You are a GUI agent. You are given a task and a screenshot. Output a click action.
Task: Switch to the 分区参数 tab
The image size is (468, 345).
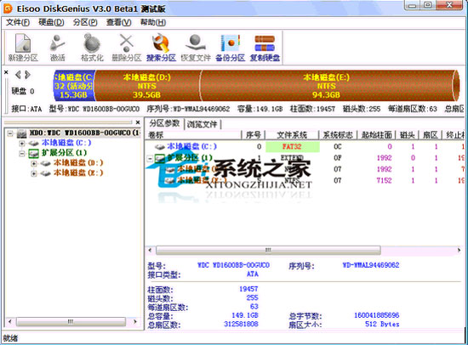tap(164, 123)
